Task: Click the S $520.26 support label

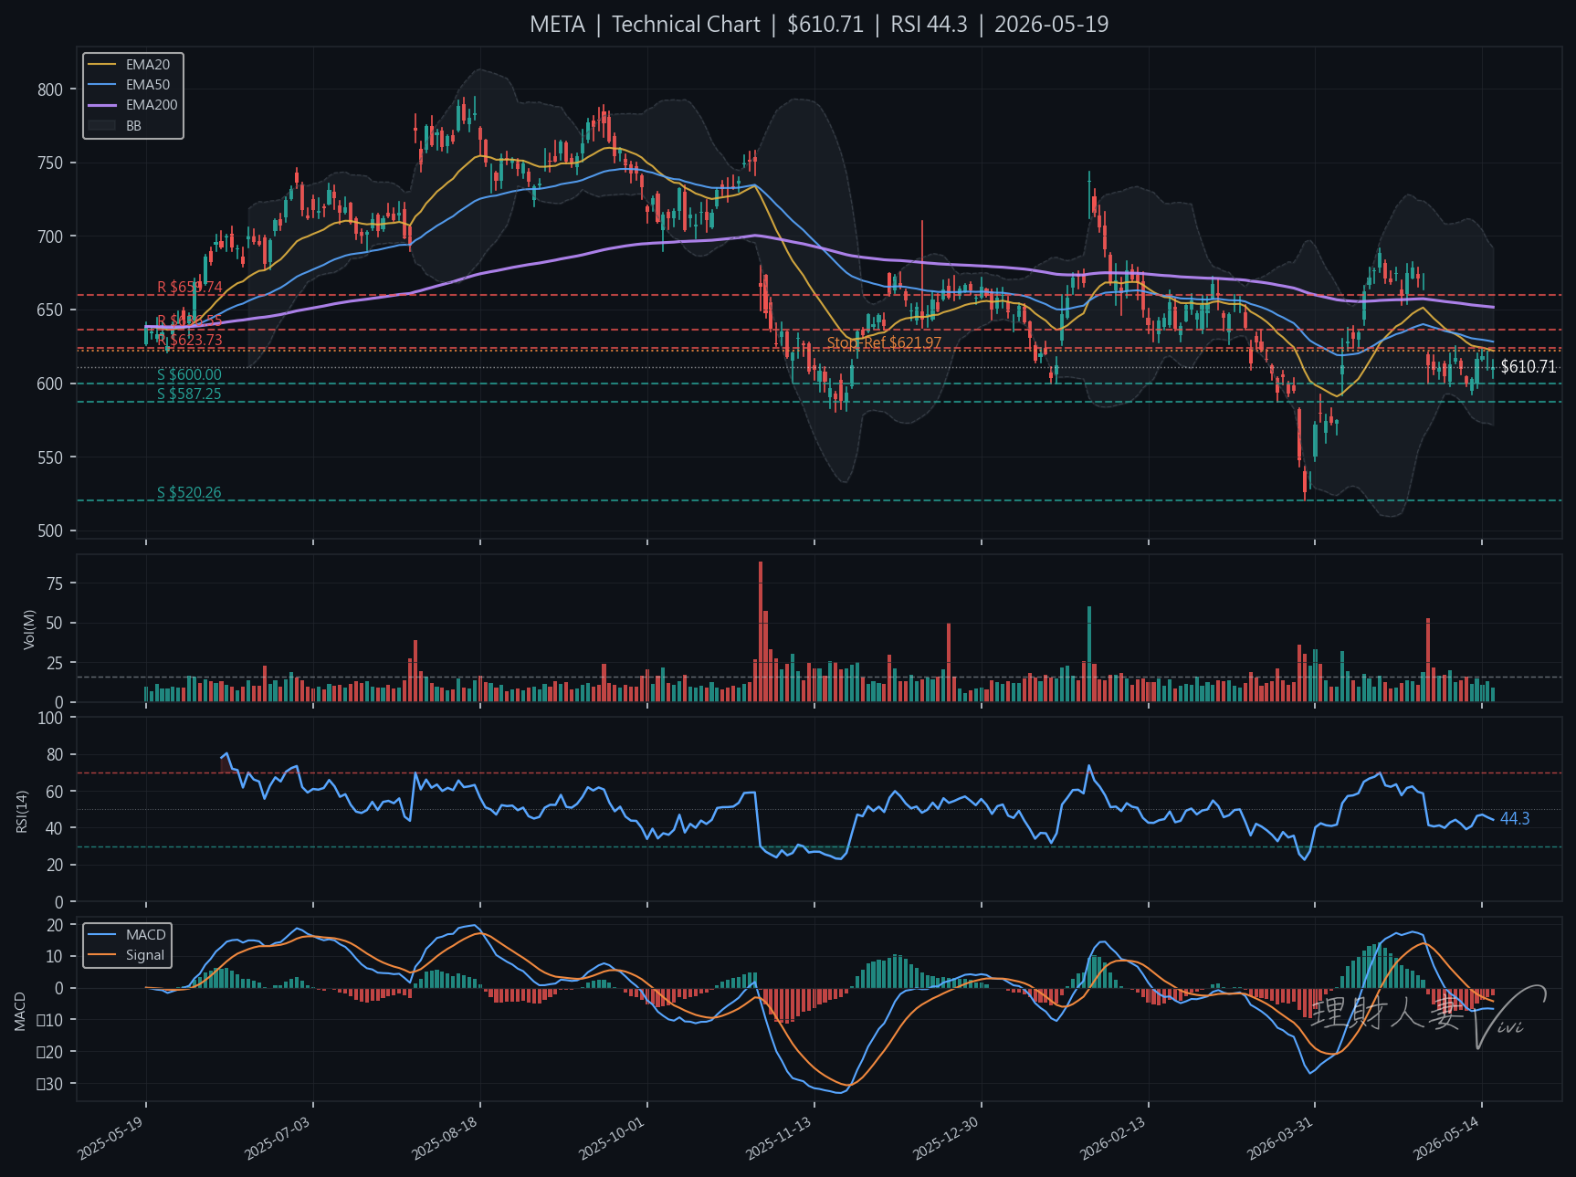Action: point(189,493)
